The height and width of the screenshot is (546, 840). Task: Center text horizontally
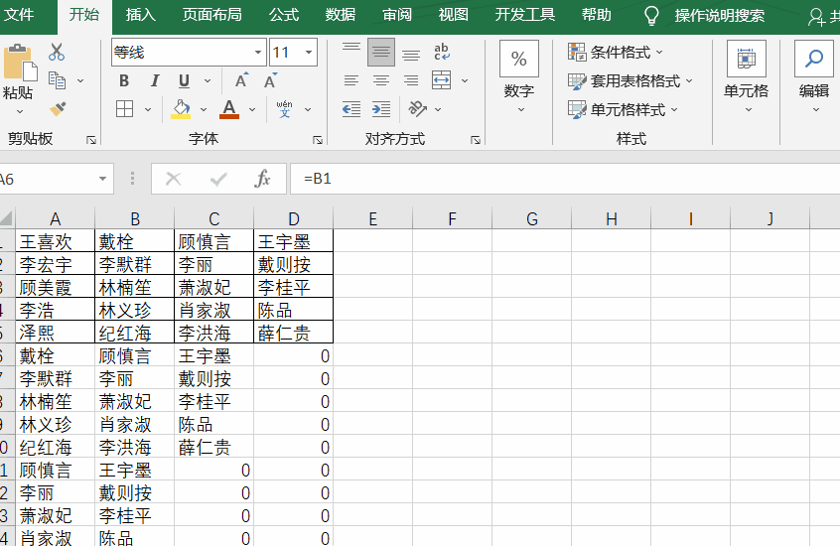[381, 80]
